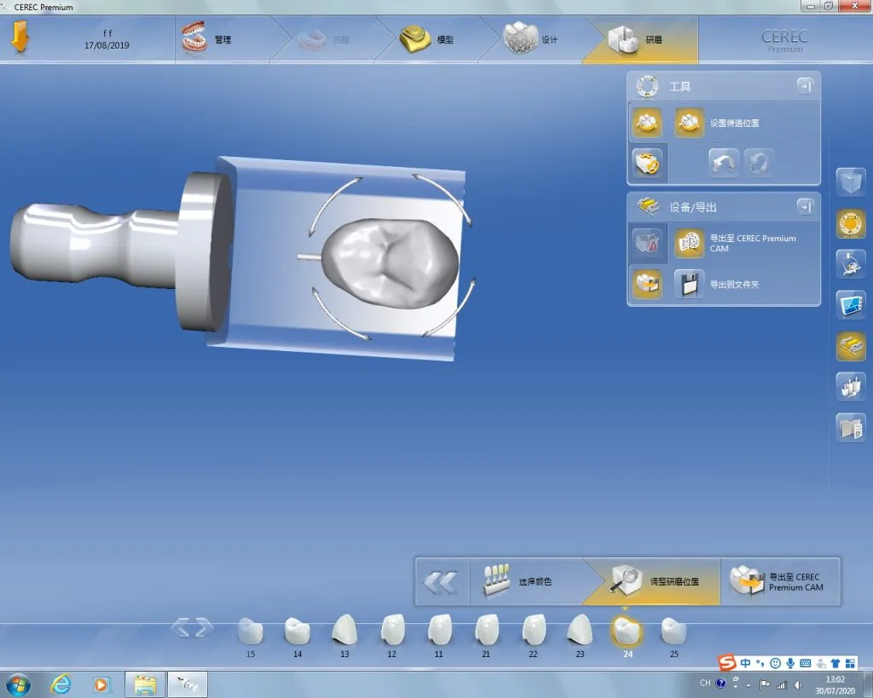Toggle the device/export side palette button

850,346
